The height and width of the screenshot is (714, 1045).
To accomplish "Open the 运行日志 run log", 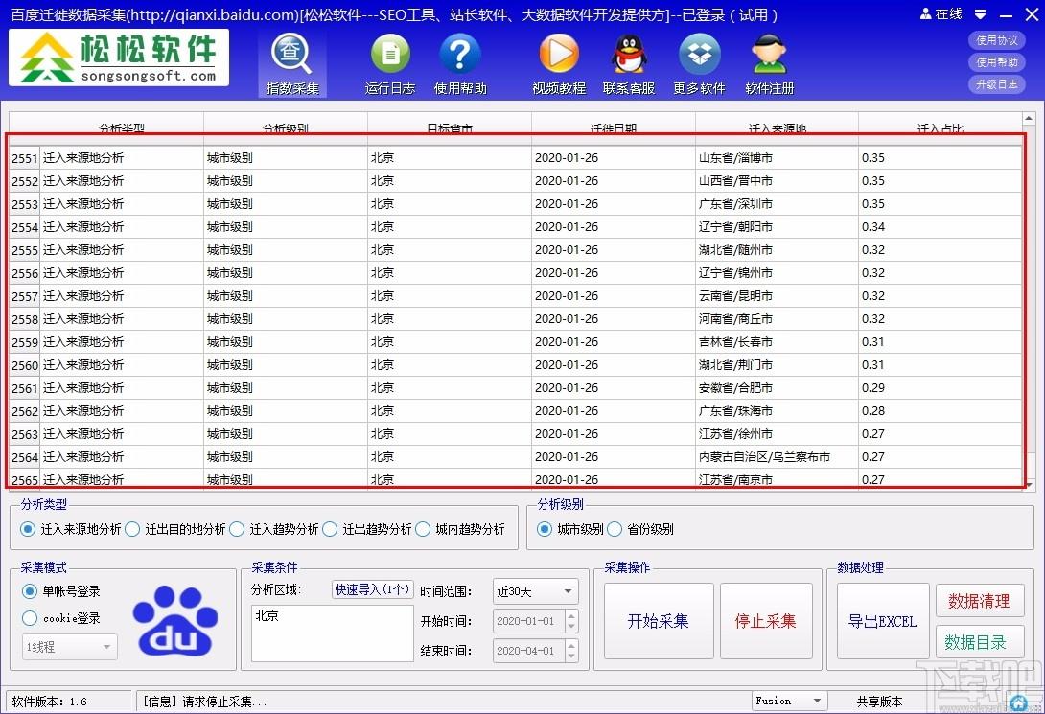I will click(x=390, y=64).
